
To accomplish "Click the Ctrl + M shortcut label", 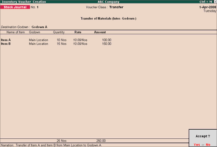I will [x=206, y=2].
